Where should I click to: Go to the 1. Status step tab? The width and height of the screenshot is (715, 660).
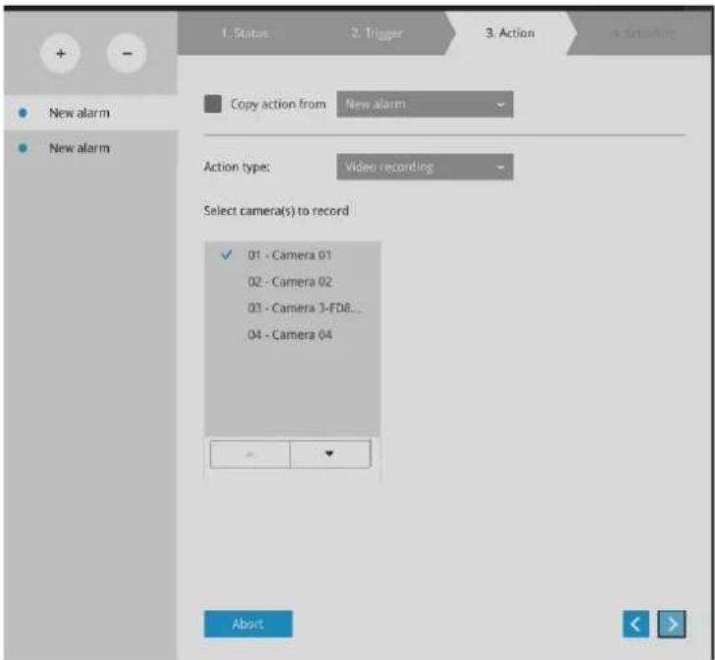[245, 33]
